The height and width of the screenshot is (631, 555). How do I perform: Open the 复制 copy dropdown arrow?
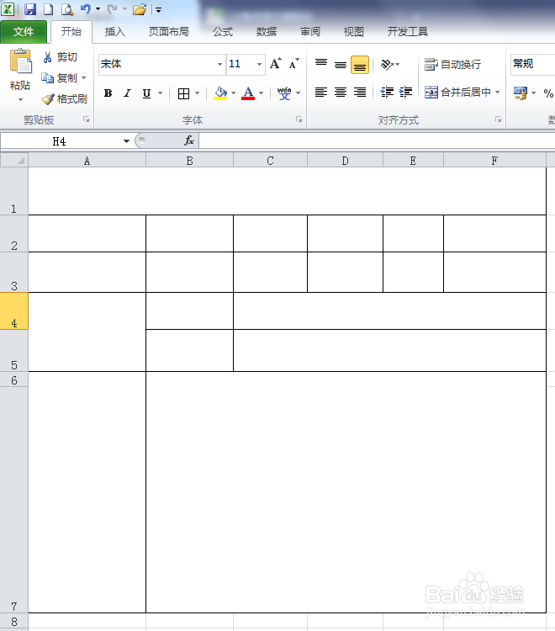(83, 77)
